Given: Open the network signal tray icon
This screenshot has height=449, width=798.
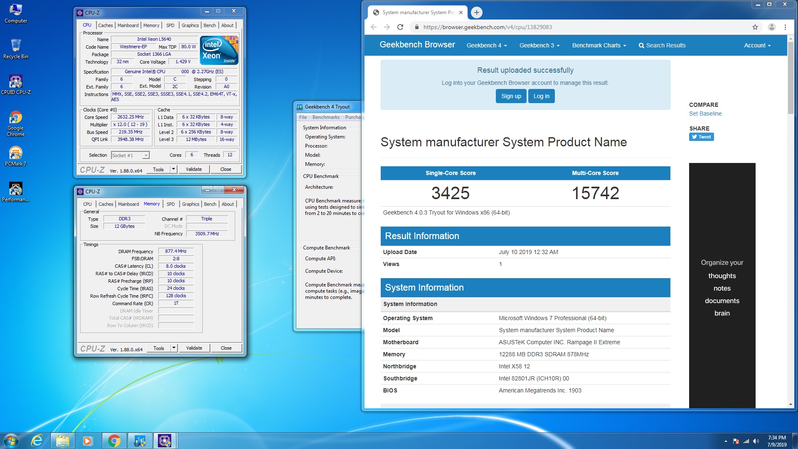Looking at the screenshot, I should tap(746, 441).
